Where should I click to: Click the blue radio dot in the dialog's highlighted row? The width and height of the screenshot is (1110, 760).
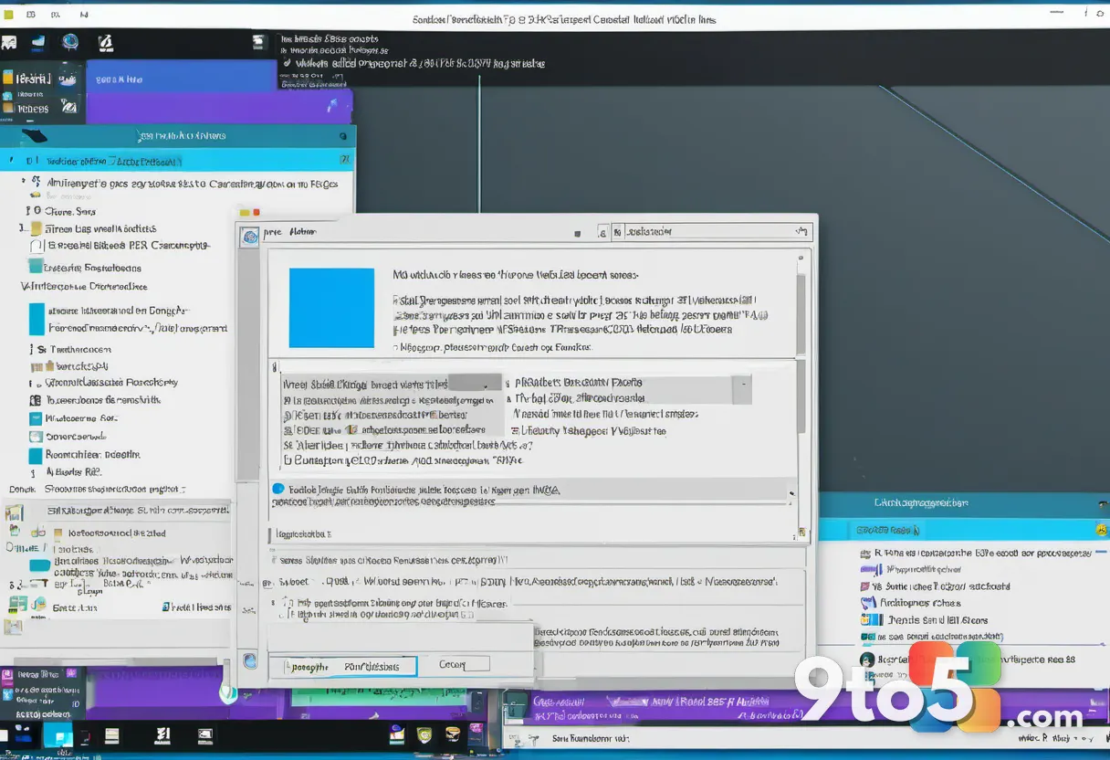[x=279, y=490]
